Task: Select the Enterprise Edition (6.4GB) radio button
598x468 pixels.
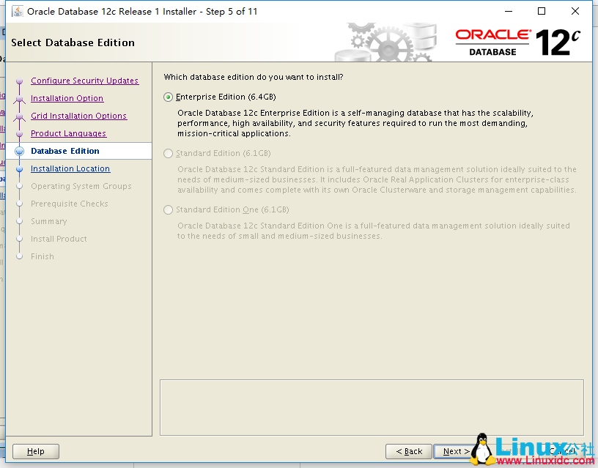Action: 168,97
